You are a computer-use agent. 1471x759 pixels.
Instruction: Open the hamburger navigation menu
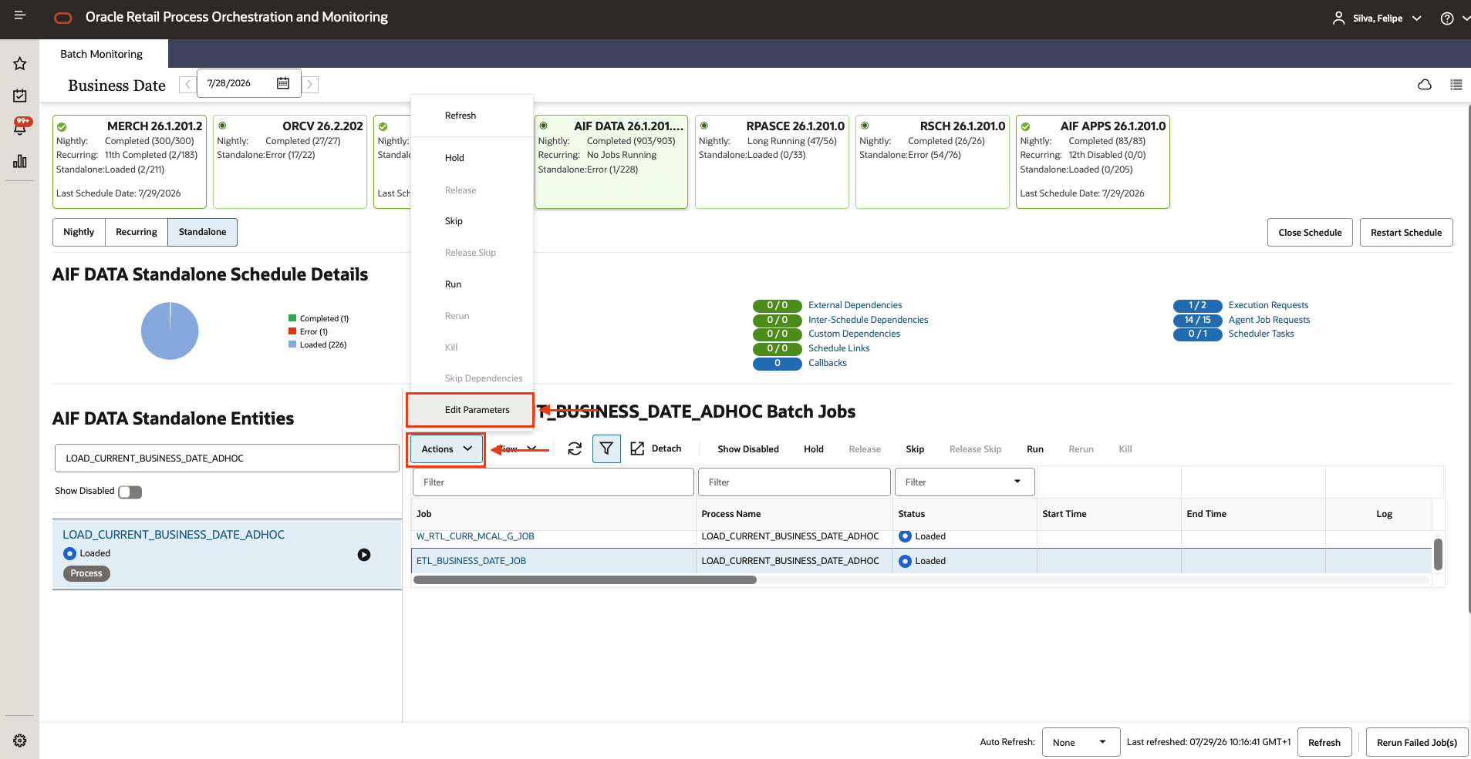click(x=20, y=15)
